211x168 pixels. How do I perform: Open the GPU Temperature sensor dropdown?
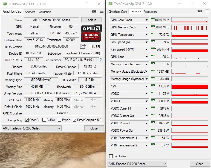[x=146, y=35]
